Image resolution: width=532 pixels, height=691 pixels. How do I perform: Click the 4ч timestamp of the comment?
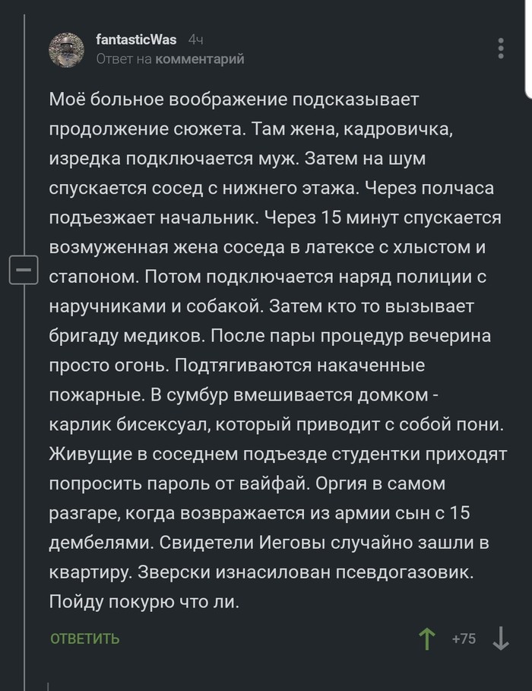(195, 40)
